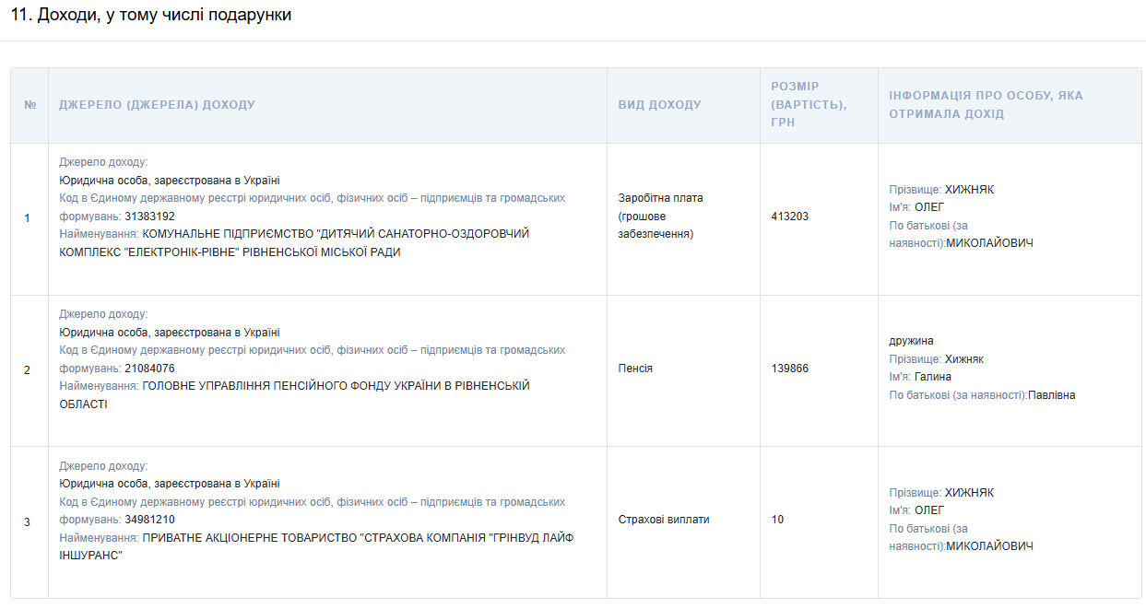
Task: Select registry code 21084076
Action: 149,369
